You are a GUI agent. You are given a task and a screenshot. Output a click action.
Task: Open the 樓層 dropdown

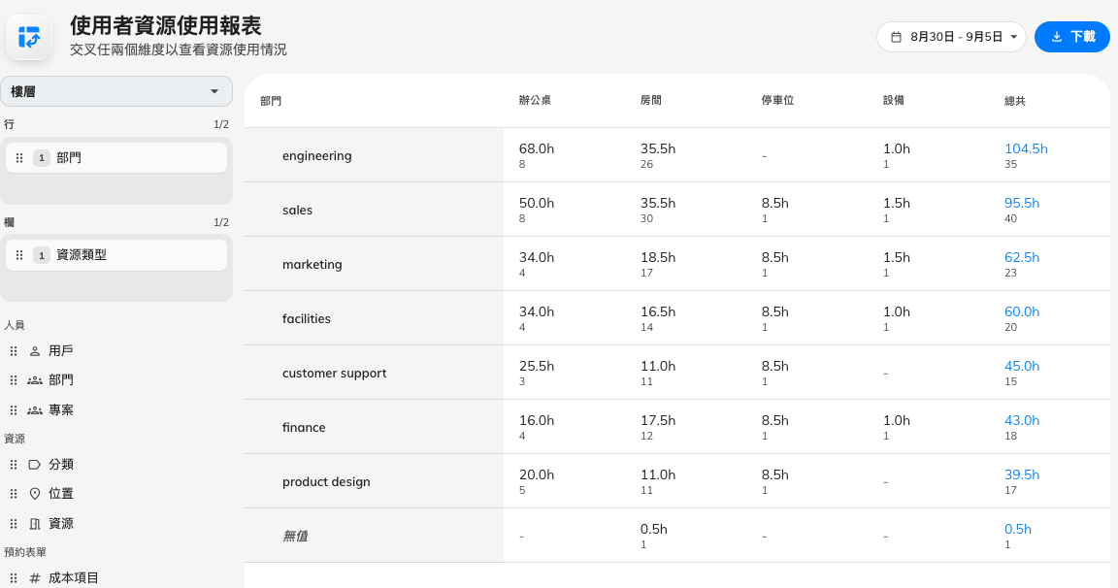[x=116, y=91]
